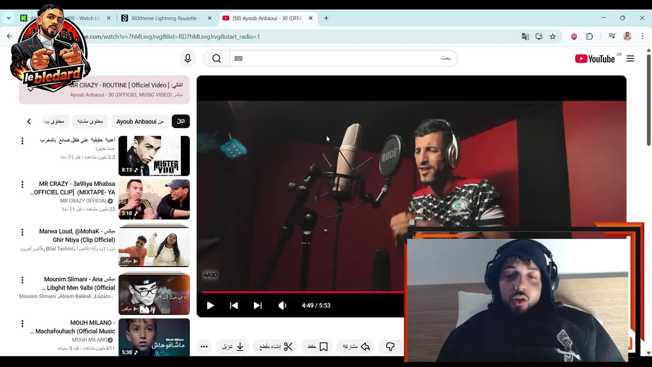Screen dimensions: 652x367
Task: Skip to the previous video
Action: (234, 305)
